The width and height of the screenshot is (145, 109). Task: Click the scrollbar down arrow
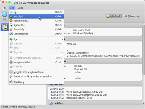point(143,103)
